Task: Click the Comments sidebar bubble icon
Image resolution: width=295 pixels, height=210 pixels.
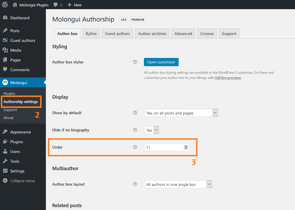Action: [x=5, y=69]
